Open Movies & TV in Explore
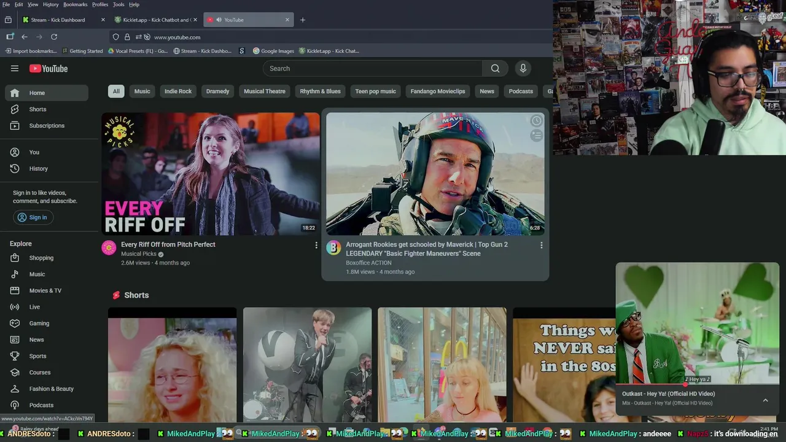Viewport: 786px width, 442px height. coord(47,291)
